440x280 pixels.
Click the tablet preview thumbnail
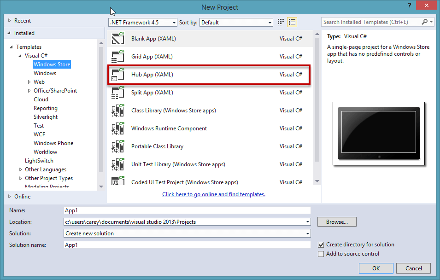click(379, 134)
